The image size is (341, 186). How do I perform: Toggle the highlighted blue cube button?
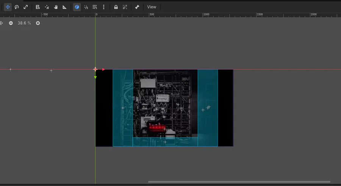coord(77,7)
